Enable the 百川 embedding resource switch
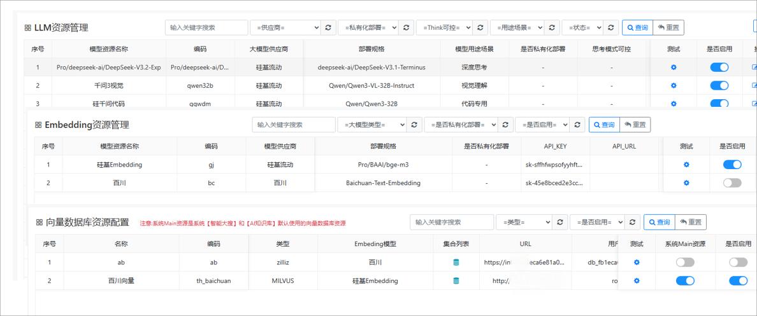 click(732, 183)
